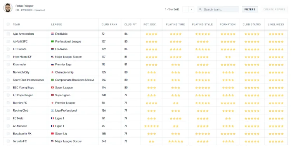Click the Russian flag beside Premier Liga
This screenshot has width=291, height=148.
(52, 65)
